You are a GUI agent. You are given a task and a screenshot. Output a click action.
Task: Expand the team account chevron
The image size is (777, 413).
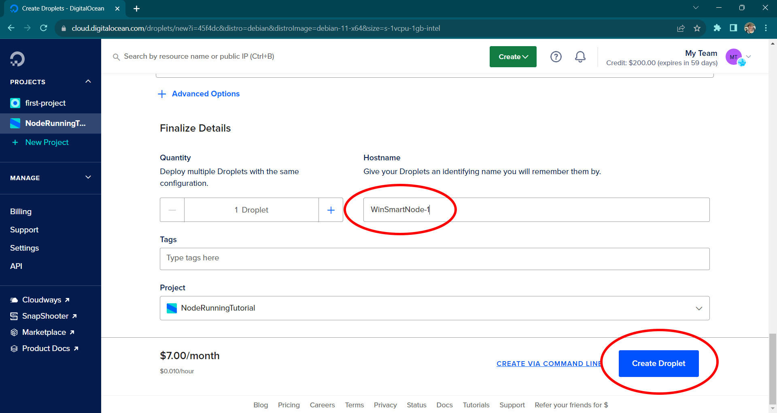(748, 57)
